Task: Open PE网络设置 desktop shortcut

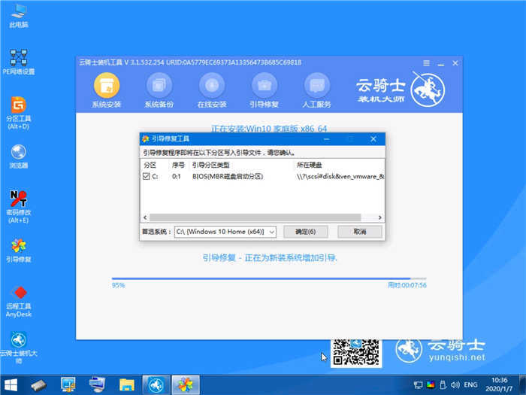Action: click(18, 59)
